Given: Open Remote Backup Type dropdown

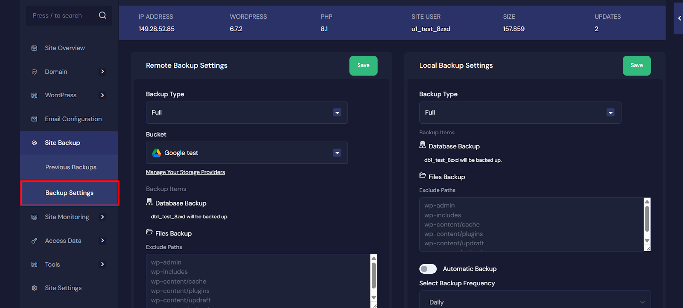Looking at the screenshot, I should tap(247, 113).
